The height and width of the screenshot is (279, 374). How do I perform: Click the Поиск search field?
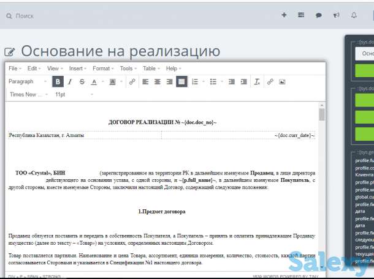tap(25, 16)
